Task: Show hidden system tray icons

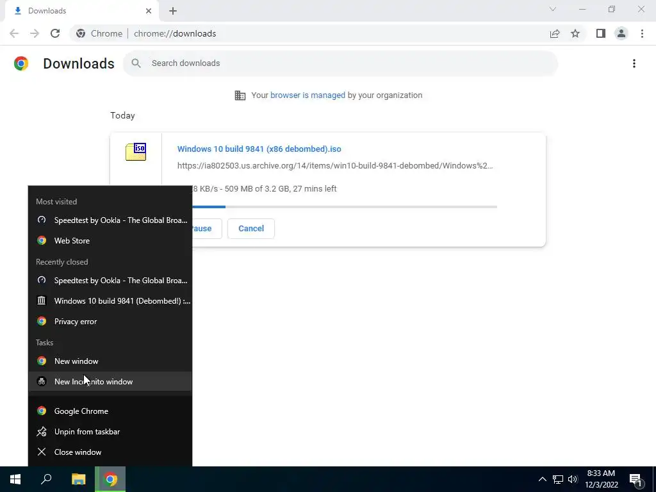Action: [x=542, y=479]
